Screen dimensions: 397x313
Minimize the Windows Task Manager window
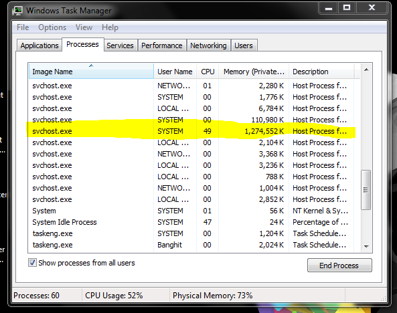point(329,8)
